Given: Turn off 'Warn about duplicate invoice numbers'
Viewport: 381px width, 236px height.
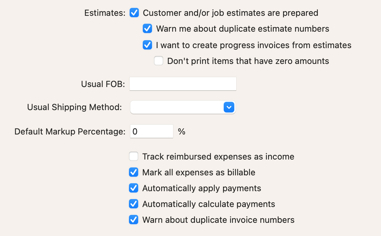Looking at the screenshot, I should click(x=134, y=220).
